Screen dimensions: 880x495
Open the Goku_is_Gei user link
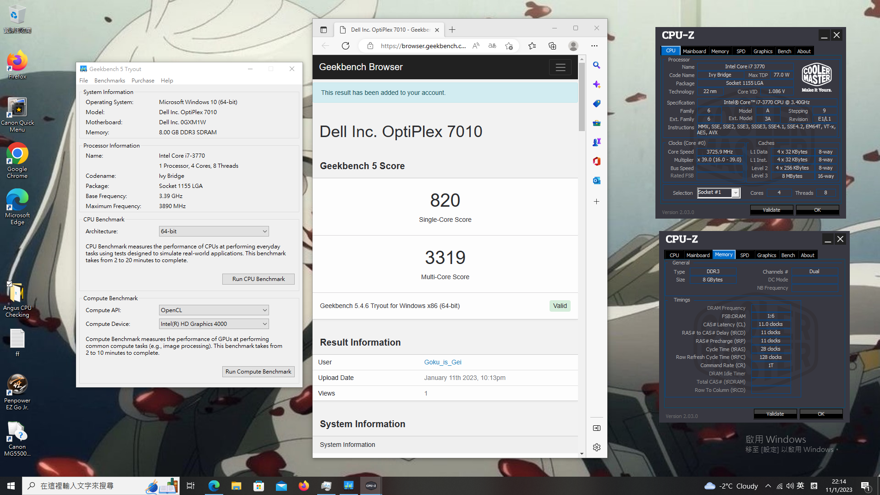click(x=443, y=362)
